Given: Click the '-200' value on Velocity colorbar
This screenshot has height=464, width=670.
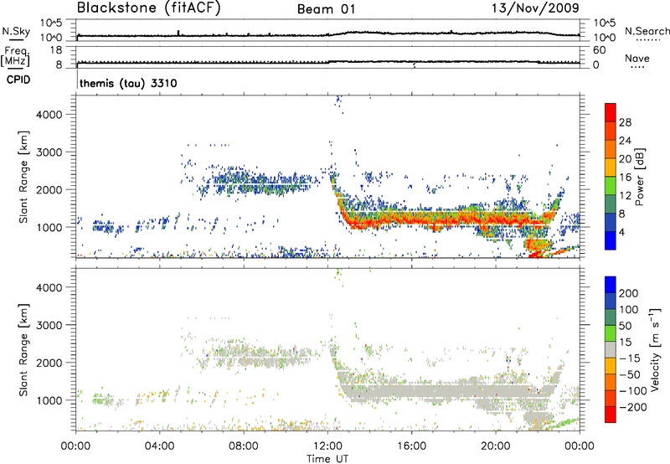Looking at the screenshot, I should click(631, 407).
